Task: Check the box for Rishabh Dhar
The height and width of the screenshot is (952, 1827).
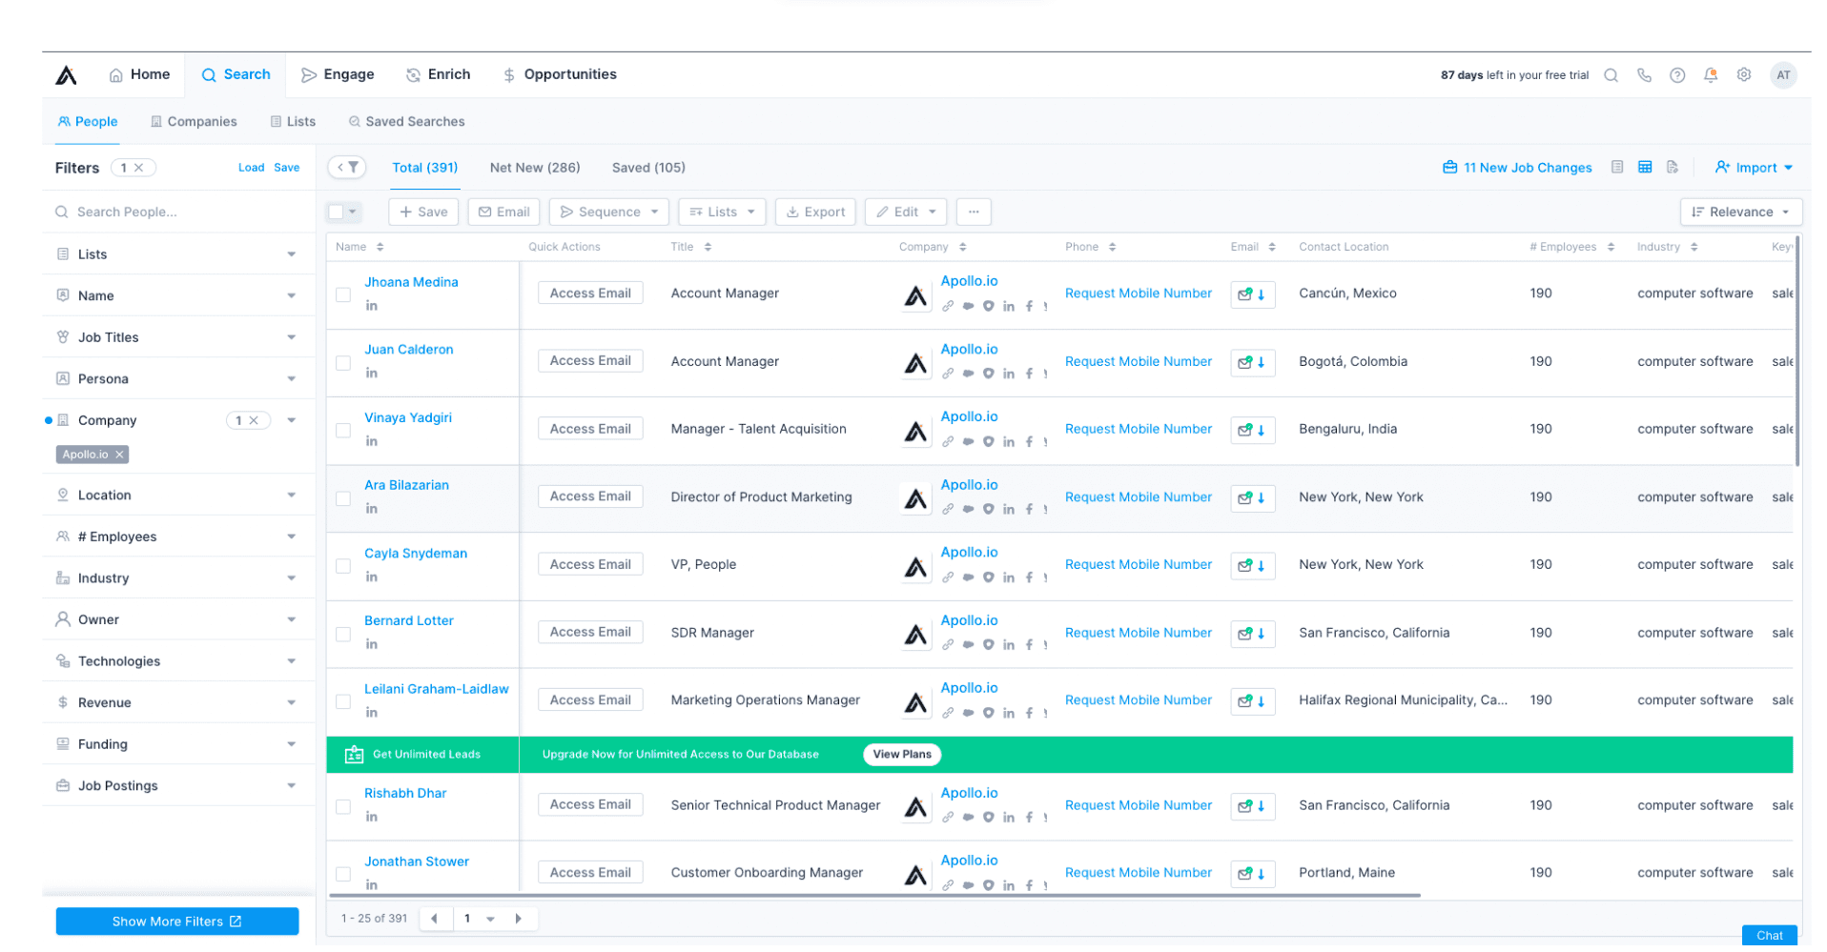Action: tap(343, 807)
